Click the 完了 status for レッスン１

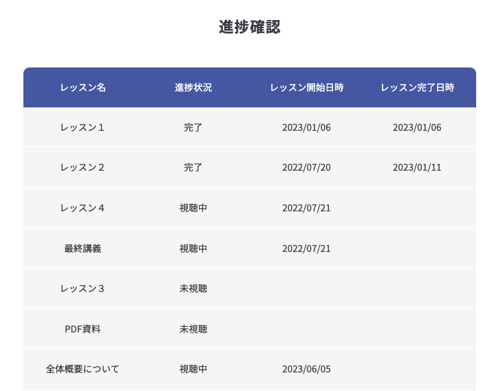tap(193, 127)
